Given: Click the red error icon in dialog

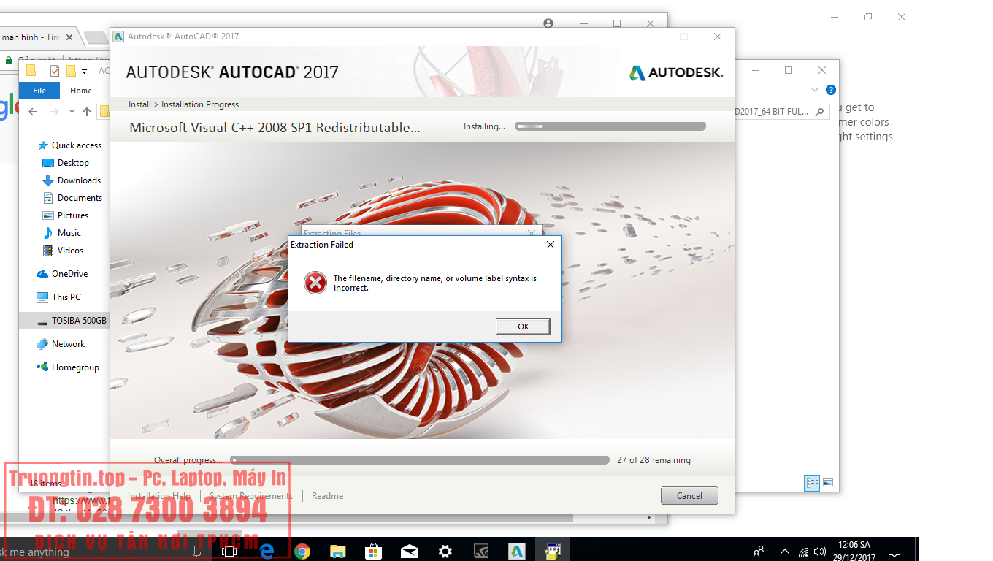Looking at the screenshot, I should pyautogui.click(x=315, y=283).
